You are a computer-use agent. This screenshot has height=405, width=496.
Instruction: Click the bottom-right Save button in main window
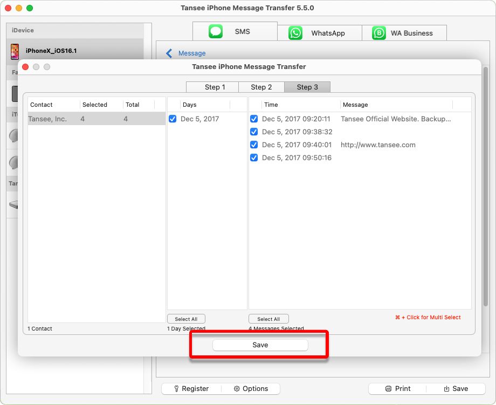[x=456, y=388]
